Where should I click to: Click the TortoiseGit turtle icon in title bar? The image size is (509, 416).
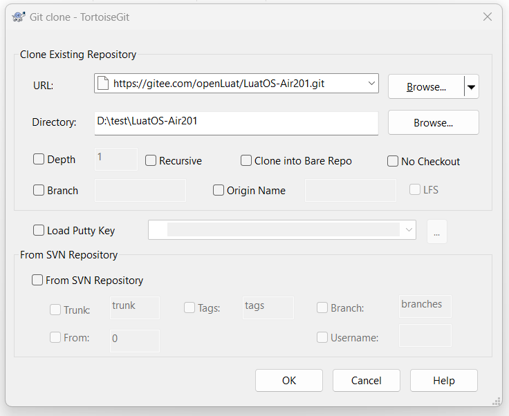[18, 17]
